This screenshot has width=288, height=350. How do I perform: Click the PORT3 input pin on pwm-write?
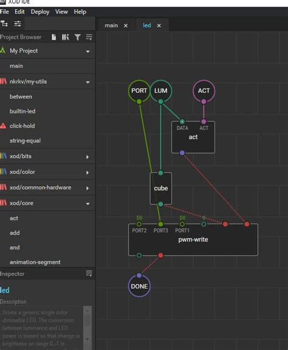(160, 224)
